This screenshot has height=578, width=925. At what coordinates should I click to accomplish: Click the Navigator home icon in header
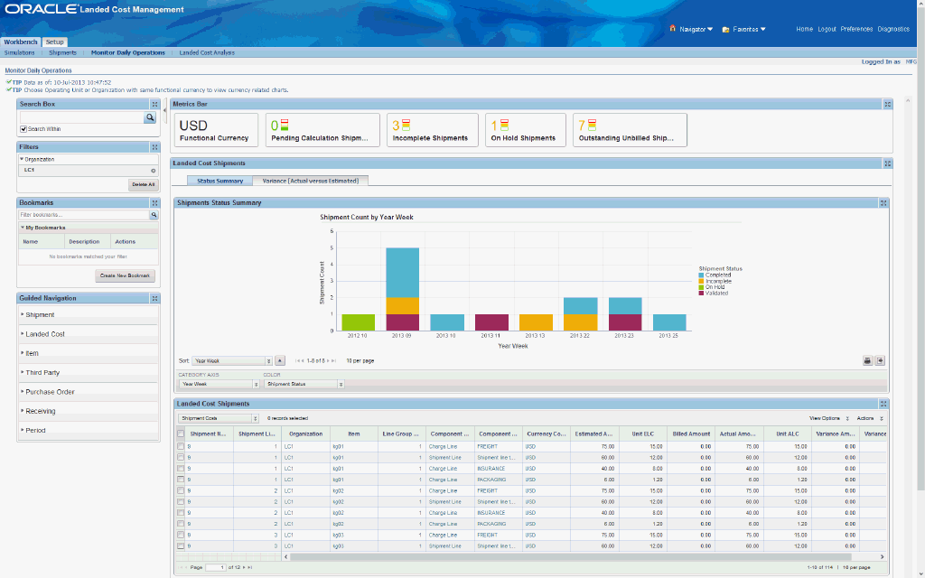click(x=672, y=28)
